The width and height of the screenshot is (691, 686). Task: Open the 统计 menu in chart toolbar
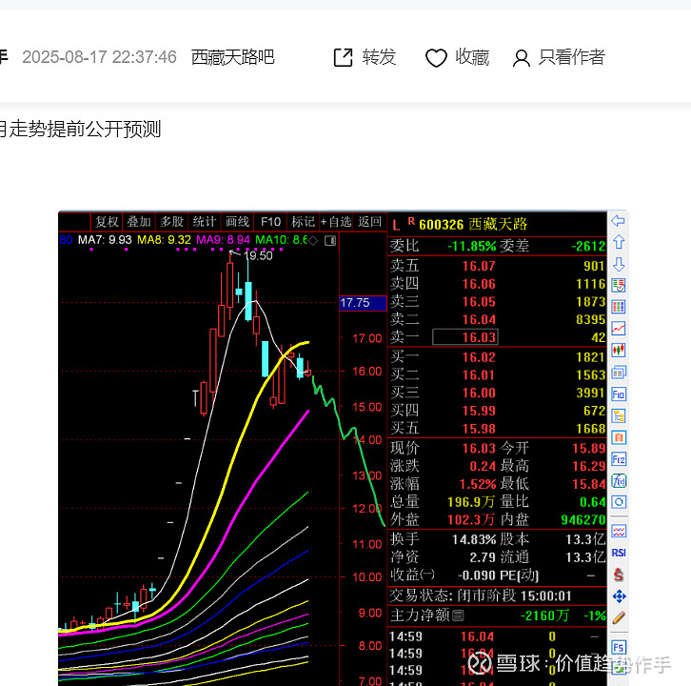[205, 221]
